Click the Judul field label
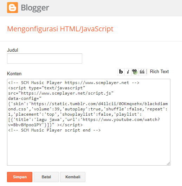This screenshot has width=182, height=186. 13,50
